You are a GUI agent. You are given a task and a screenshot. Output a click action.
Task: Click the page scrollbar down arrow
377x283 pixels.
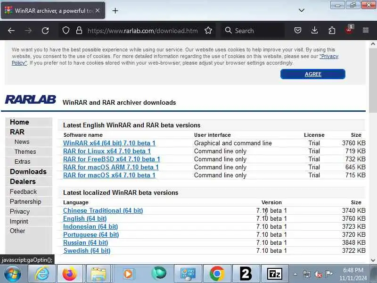point(373,260)
